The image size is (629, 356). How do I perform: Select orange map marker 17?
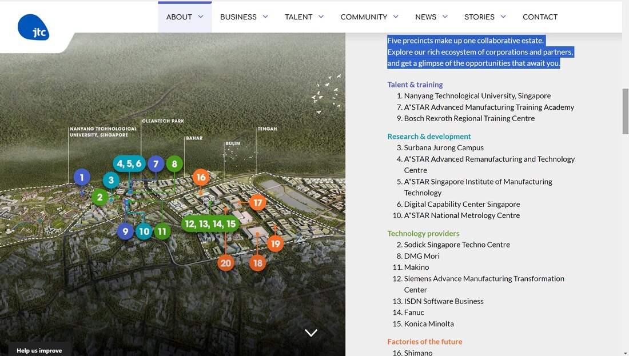pos(257,203)
